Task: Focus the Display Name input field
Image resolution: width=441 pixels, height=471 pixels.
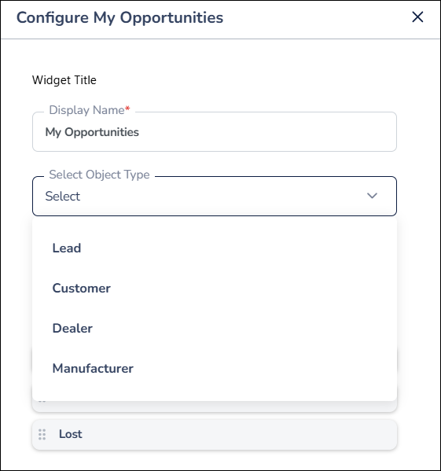Action: tap(215, 132)
